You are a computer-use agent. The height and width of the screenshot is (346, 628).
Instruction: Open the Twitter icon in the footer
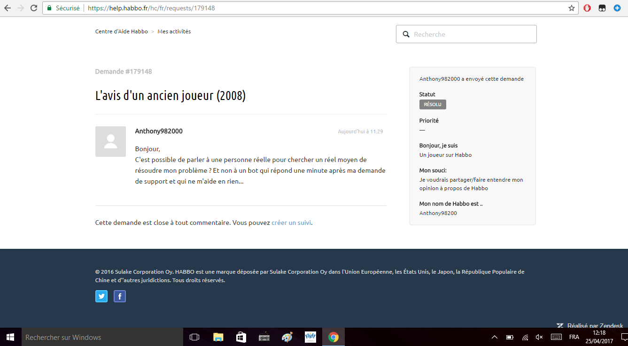[101, 296]
